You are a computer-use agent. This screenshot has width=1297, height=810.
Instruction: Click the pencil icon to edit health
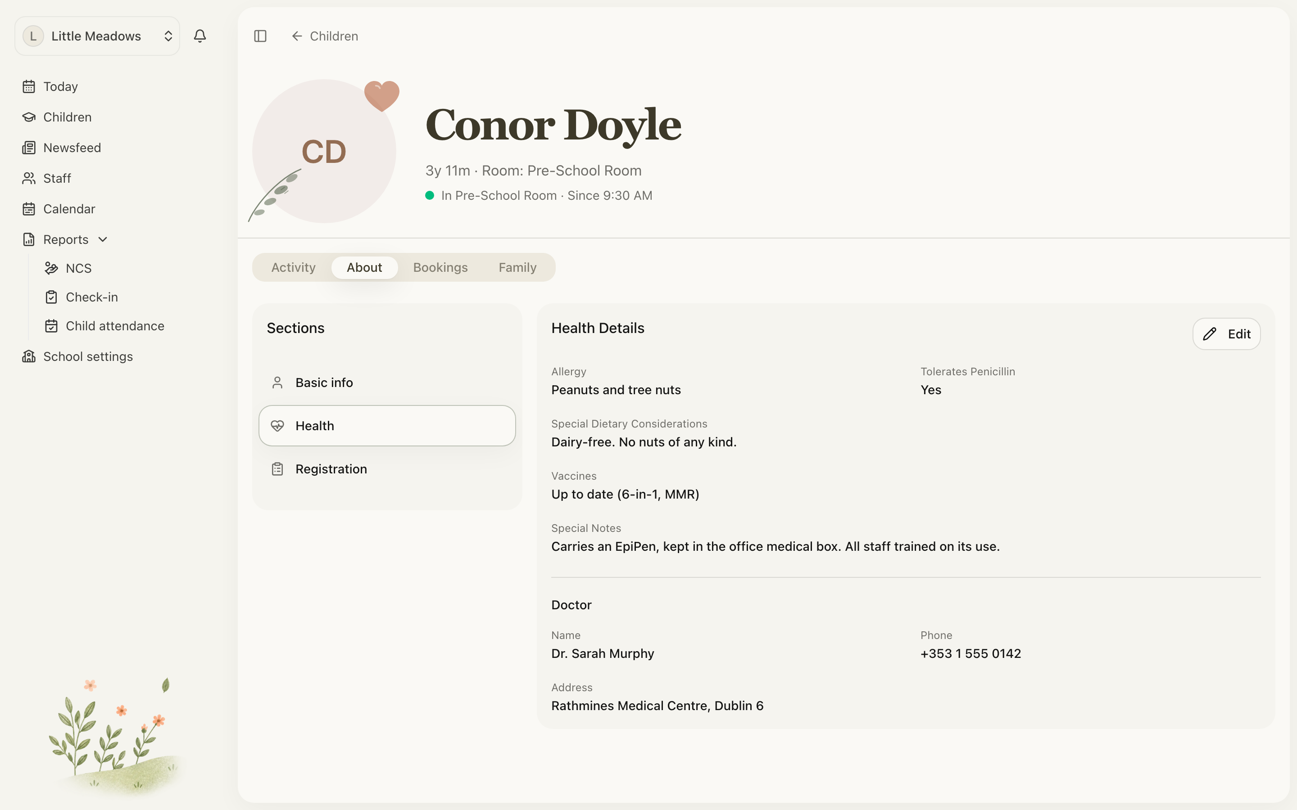tap(1210, 334)
